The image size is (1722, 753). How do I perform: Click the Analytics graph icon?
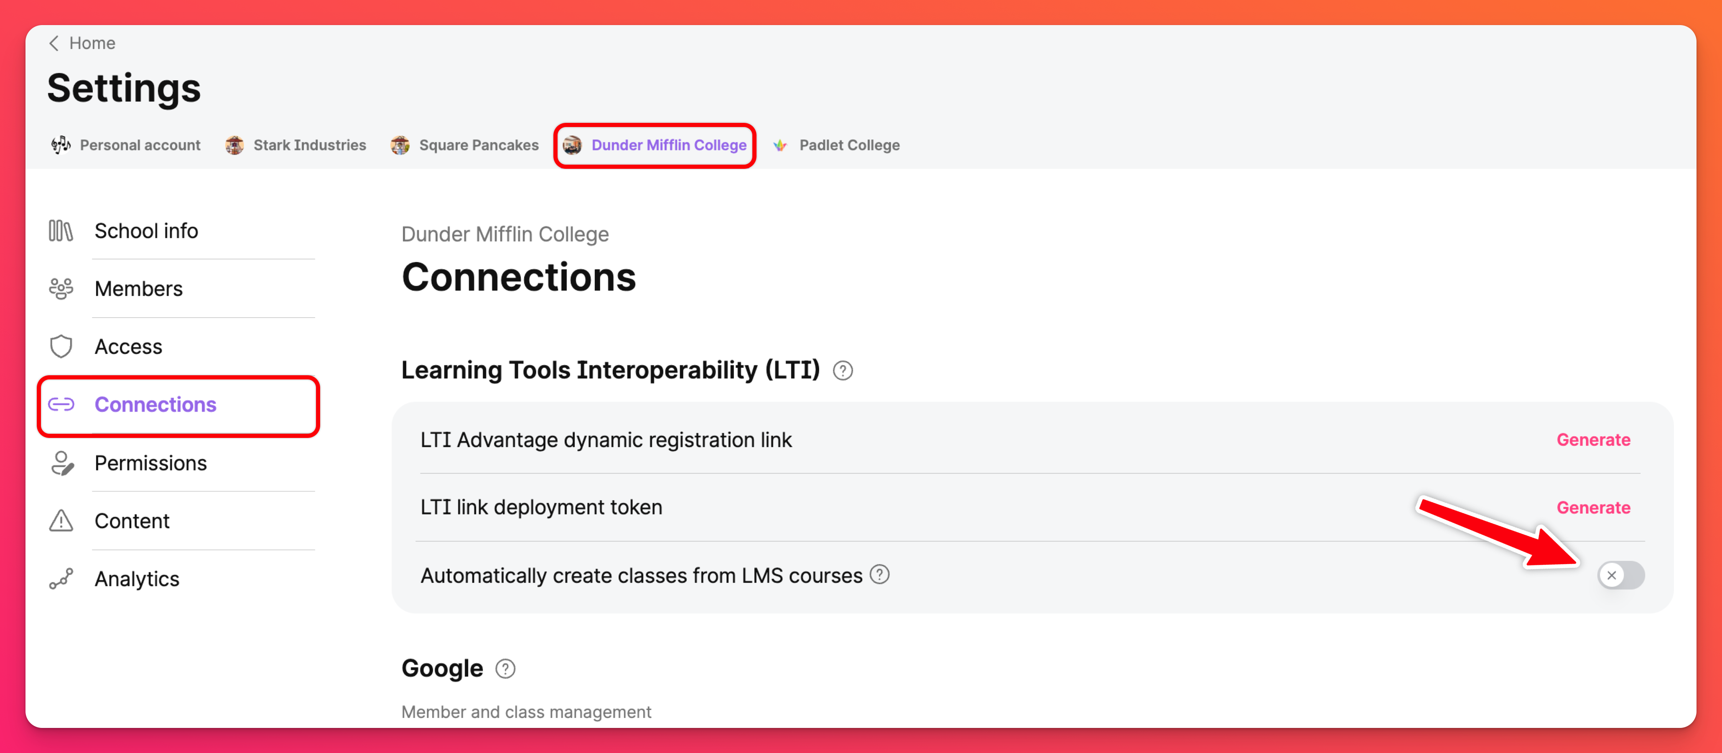61,579
